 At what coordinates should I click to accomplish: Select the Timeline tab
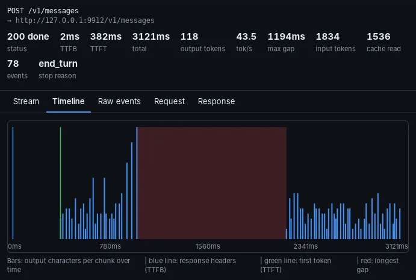coord(69,101)
